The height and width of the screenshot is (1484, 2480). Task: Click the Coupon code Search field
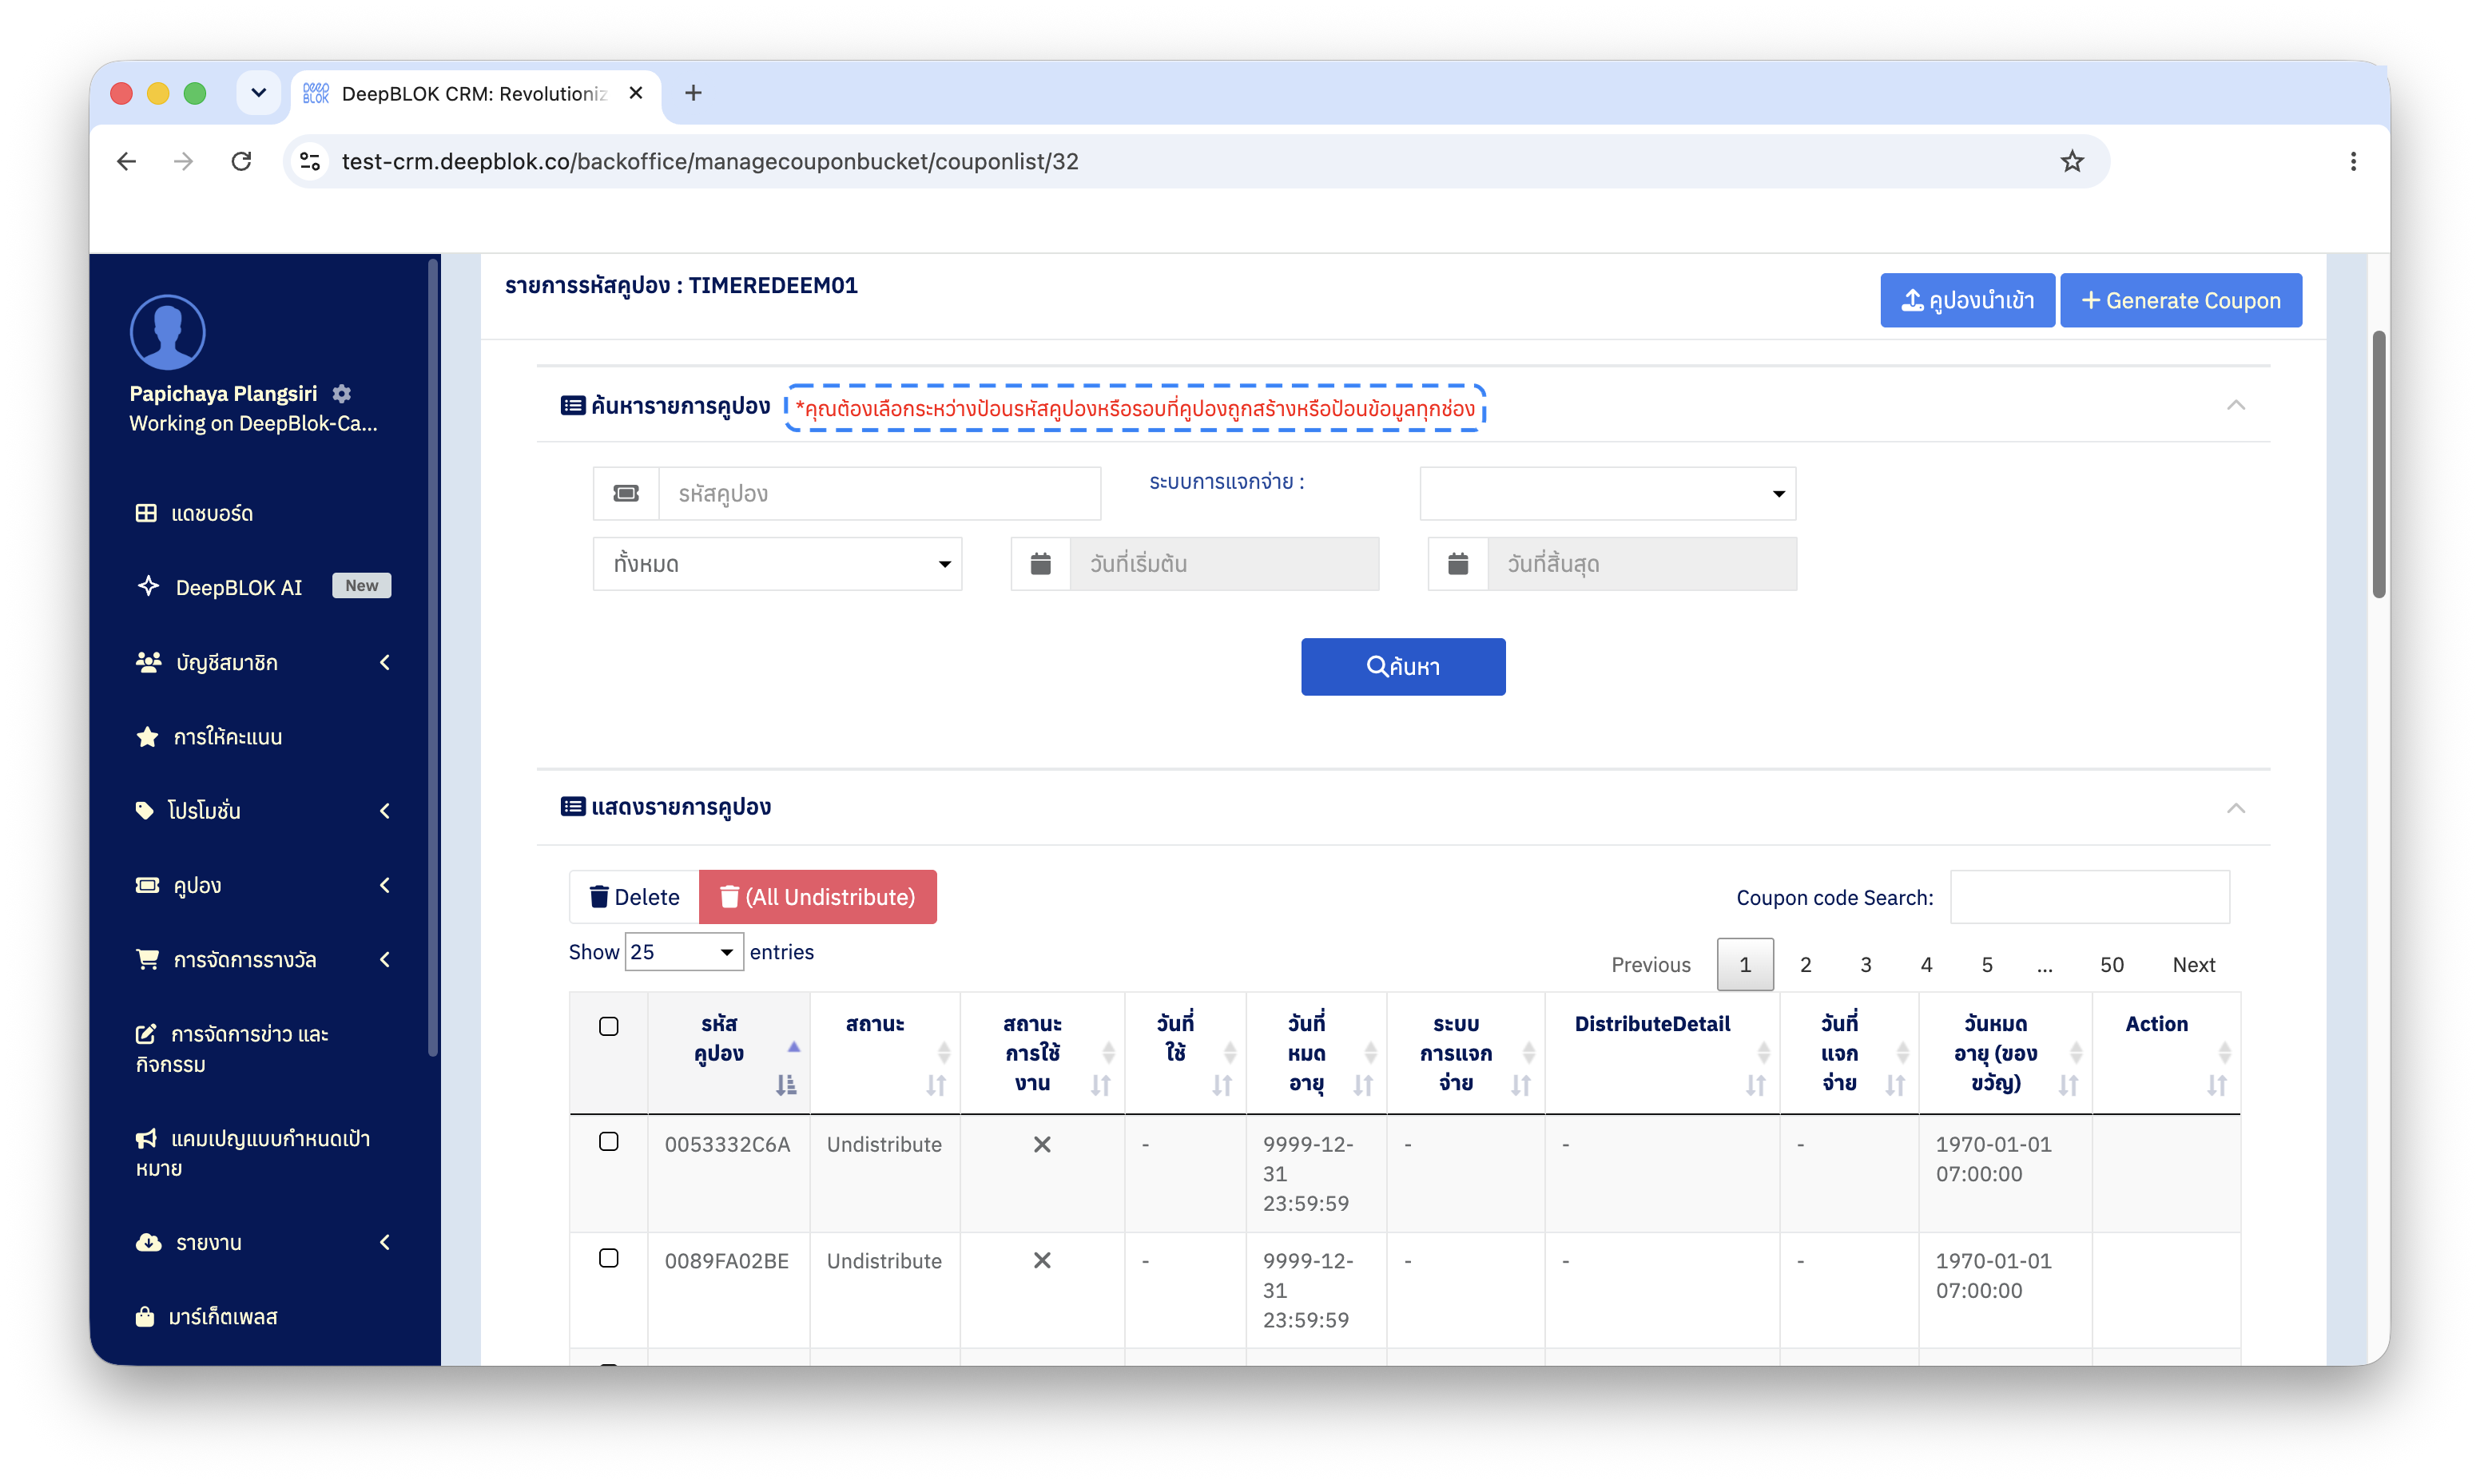2089,897
